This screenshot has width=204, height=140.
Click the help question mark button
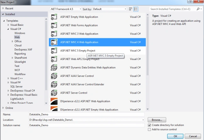pos(190,2)
